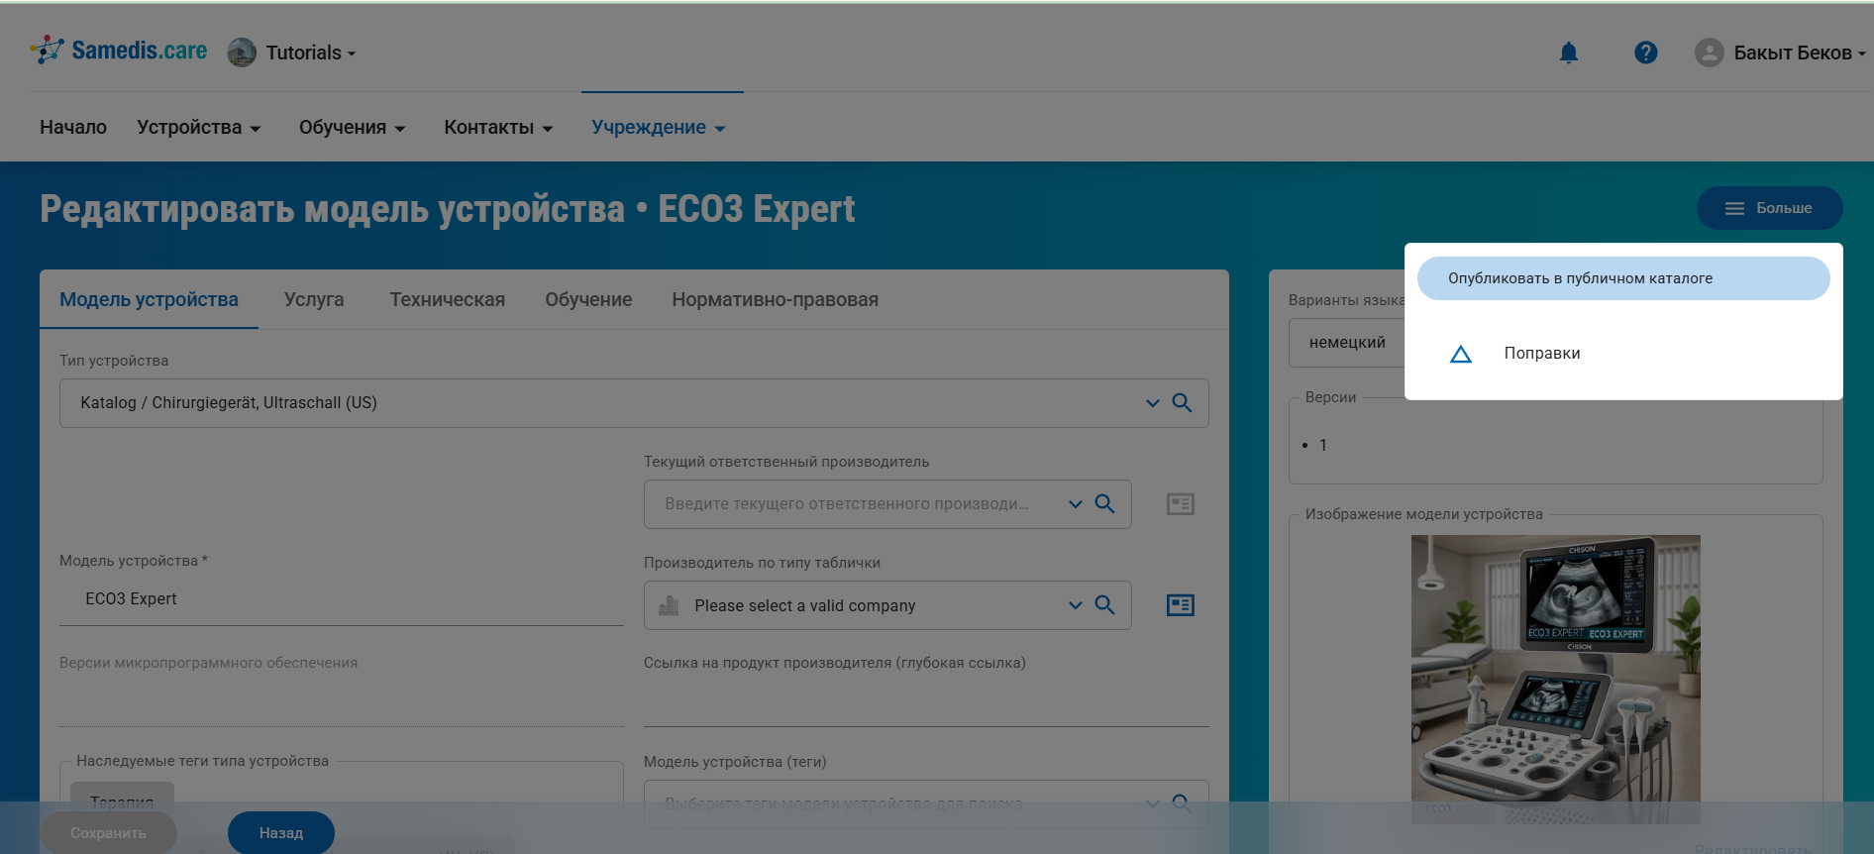The width and height of the screenshot is (1874, 854).
Task: Select the Модель устройства tab
Action: coord(149,299)
